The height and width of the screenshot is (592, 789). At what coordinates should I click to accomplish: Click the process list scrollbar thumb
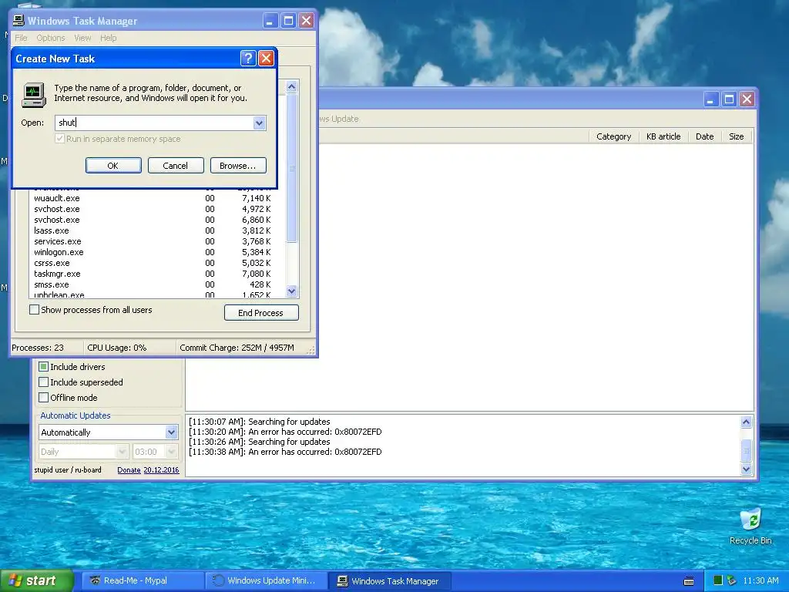(x=292, y=167)
